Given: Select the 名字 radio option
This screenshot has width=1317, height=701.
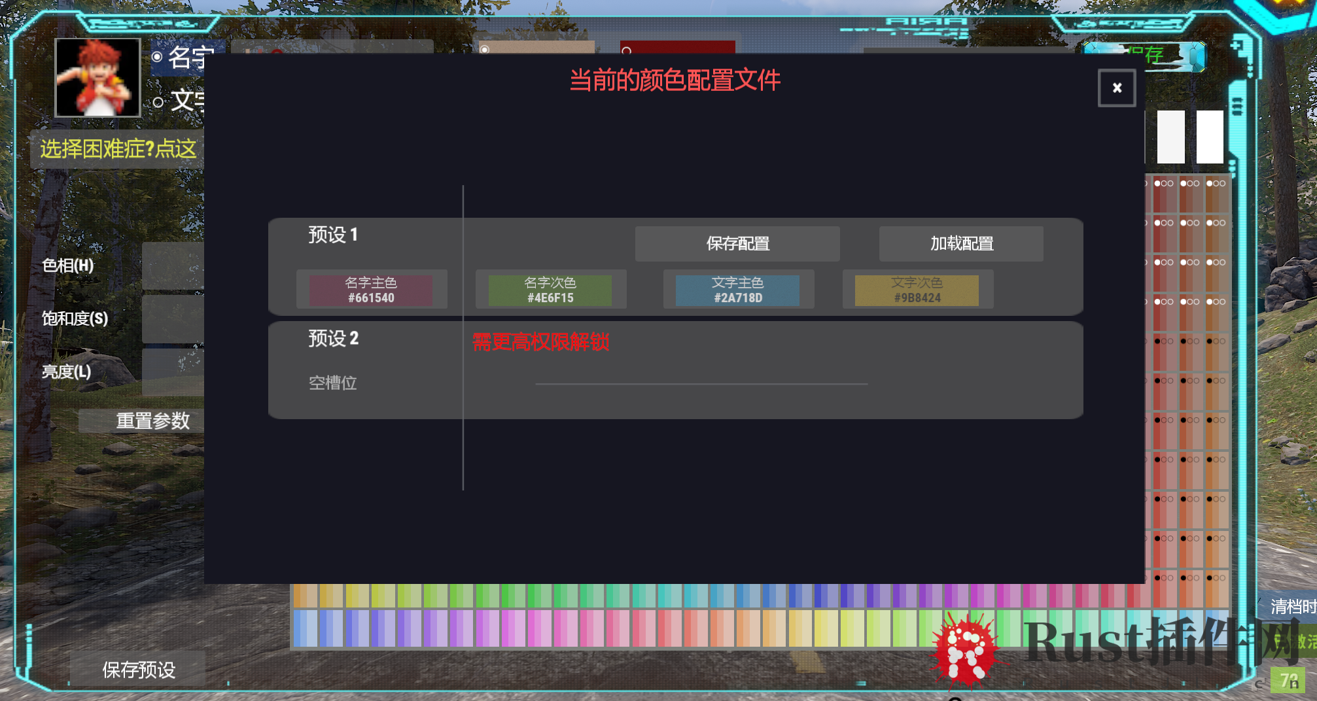Looking at the screenshot, I should (158, 58).
